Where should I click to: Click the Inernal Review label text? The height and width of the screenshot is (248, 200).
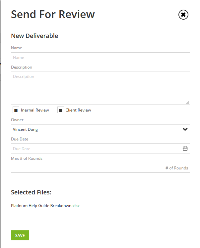[x=35, y=110]
